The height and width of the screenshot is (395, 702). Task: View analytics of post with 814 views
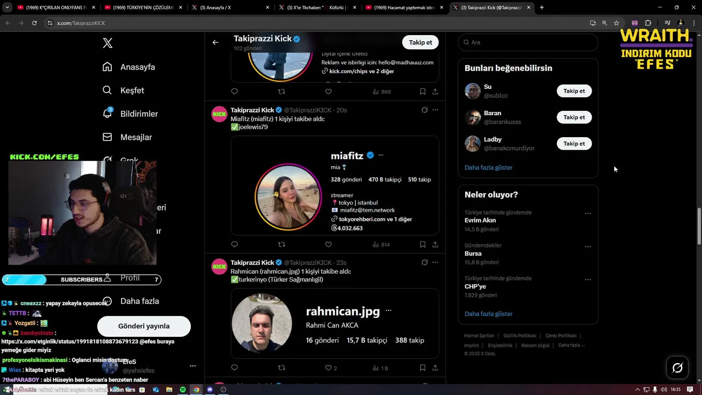(x=381, y=245)
